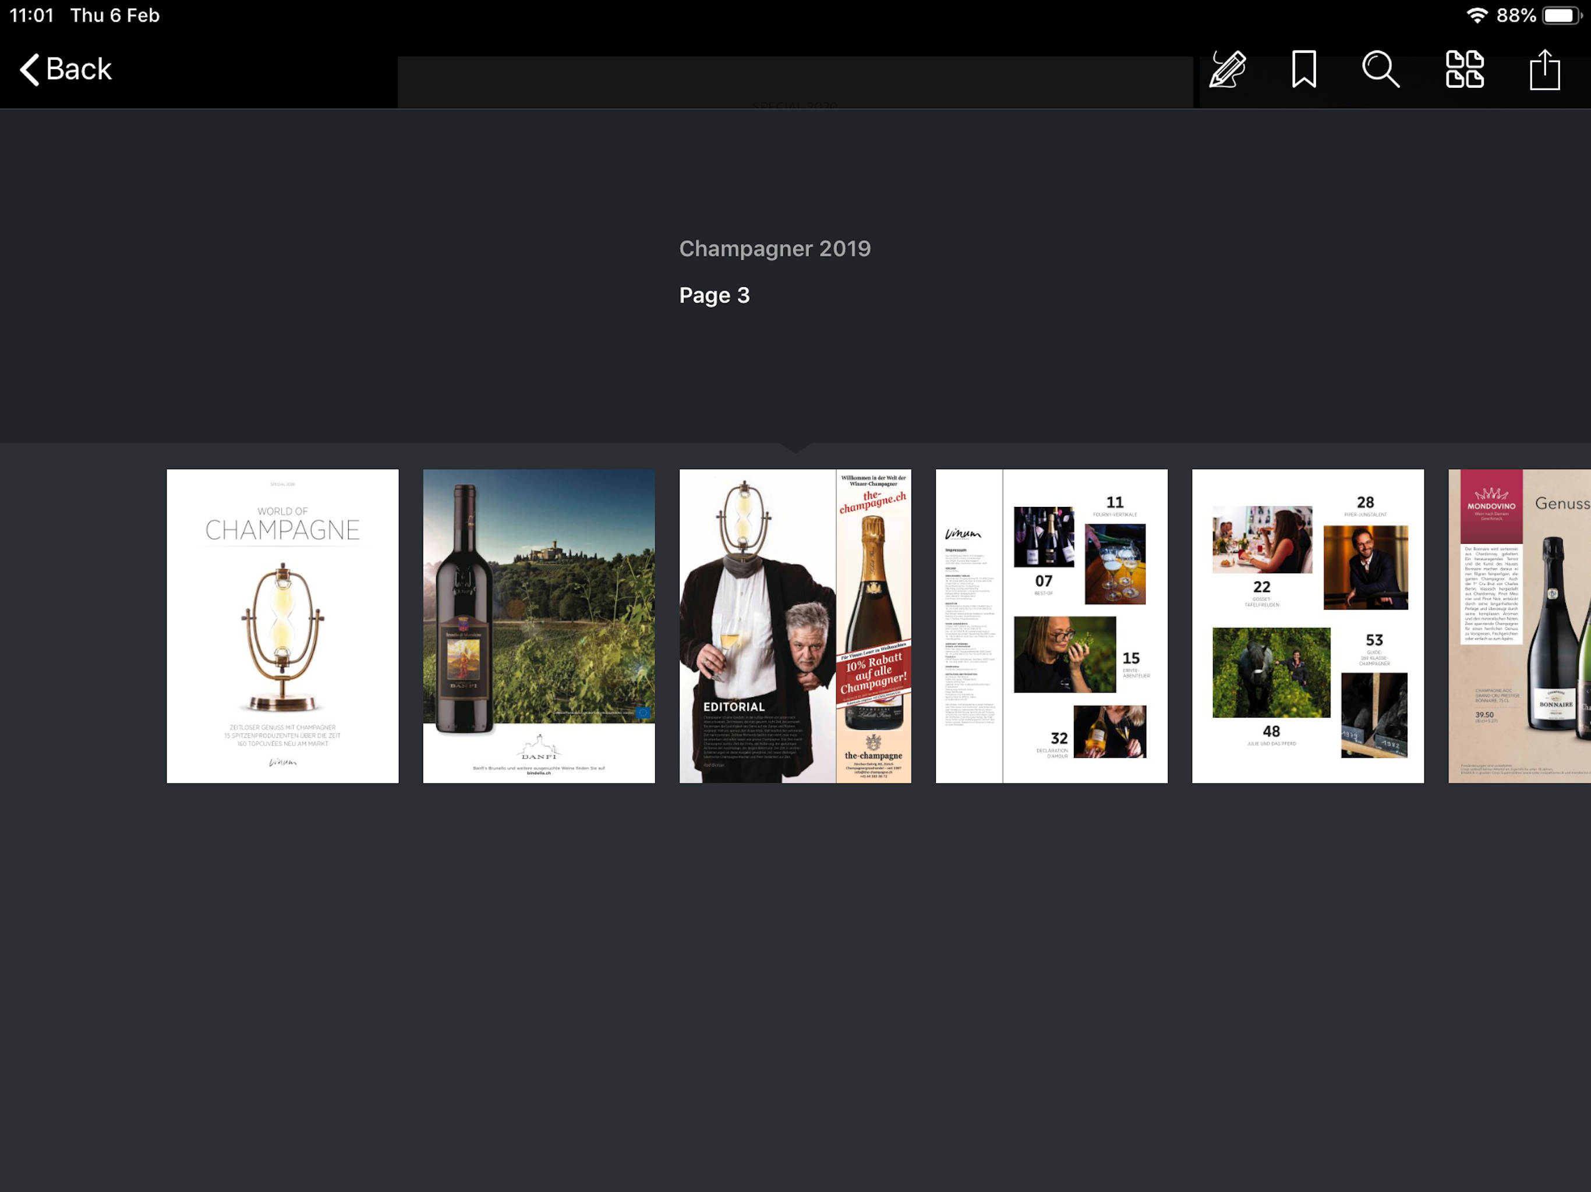Tap the dark header bar area
This screenshot has height=1192, width=1591.
tap(795, 81)
